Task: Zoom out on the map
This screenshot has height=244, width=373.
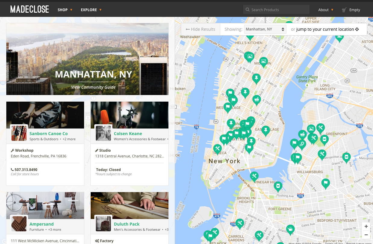Action: [366, 235]
